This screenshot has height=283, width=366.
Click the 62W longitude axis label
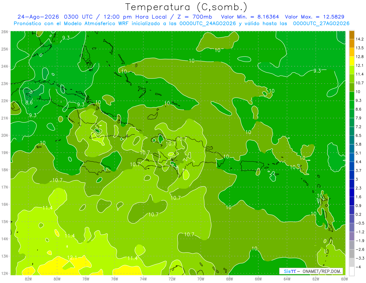tap(316, 279)
